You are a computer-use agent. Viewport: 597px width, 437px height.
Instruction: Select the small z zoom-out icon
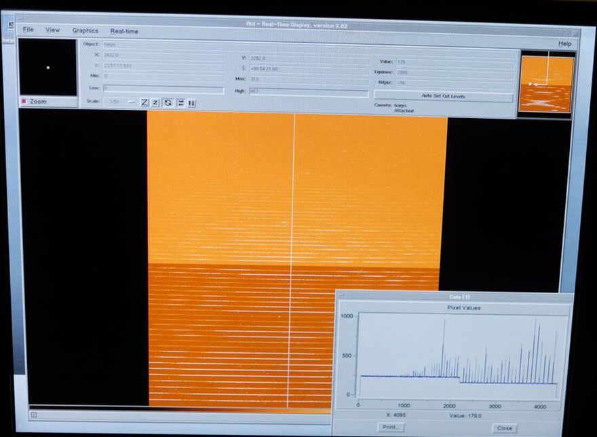(x=155, y=102)
